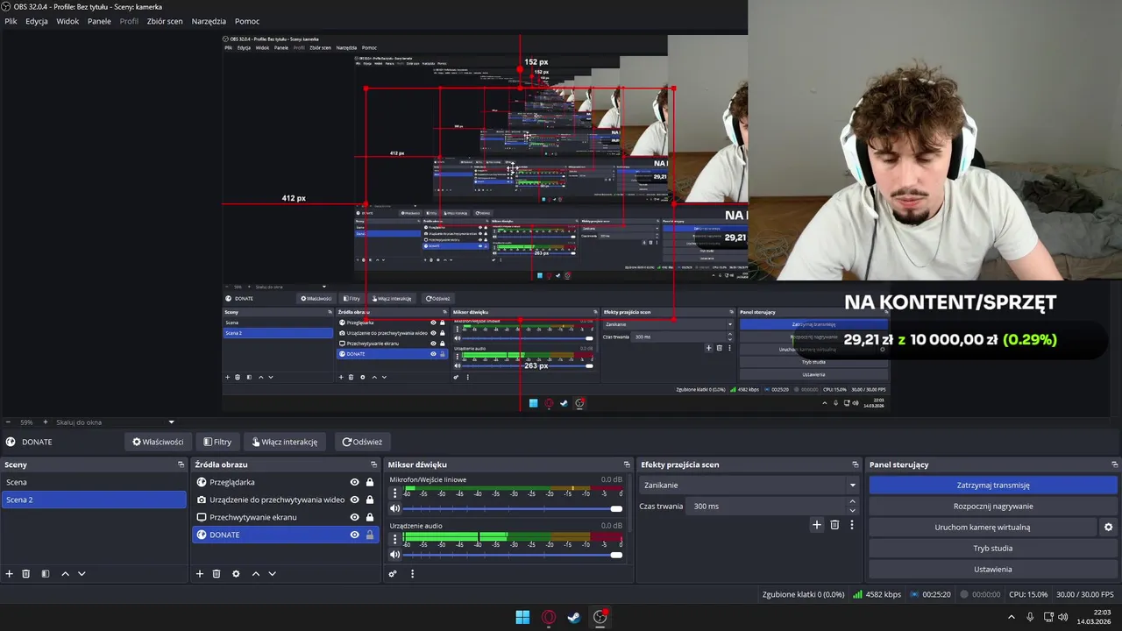Remove selected source via trash icon
1122x631 pixels.
click(x=217, y=574)
